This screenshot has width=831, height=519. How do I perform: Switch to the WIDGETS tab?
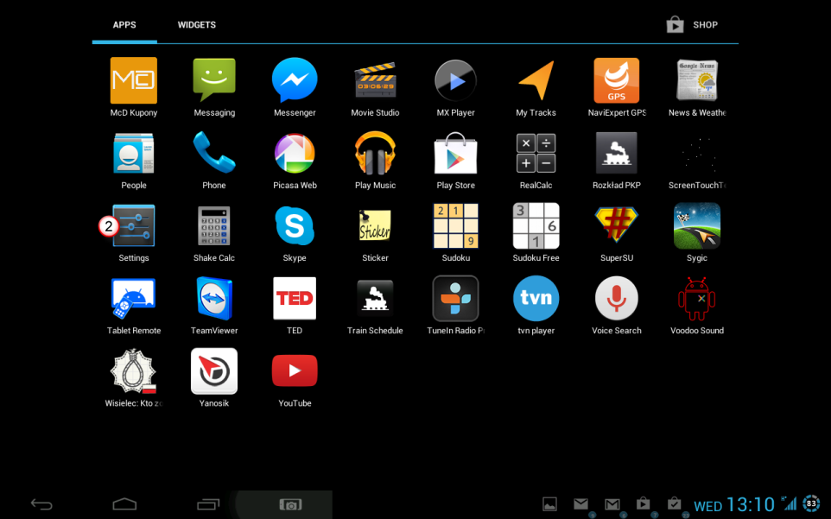coord(197,25)
